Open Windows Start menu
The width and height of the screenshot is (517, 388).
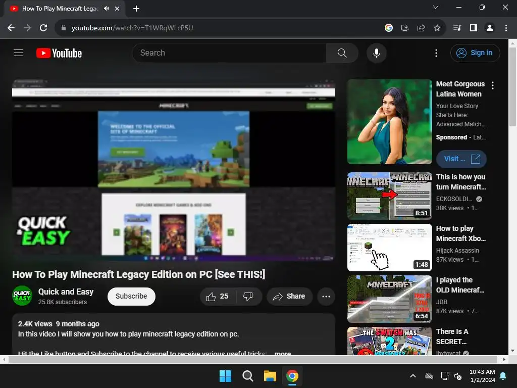(x=226, y=376)
